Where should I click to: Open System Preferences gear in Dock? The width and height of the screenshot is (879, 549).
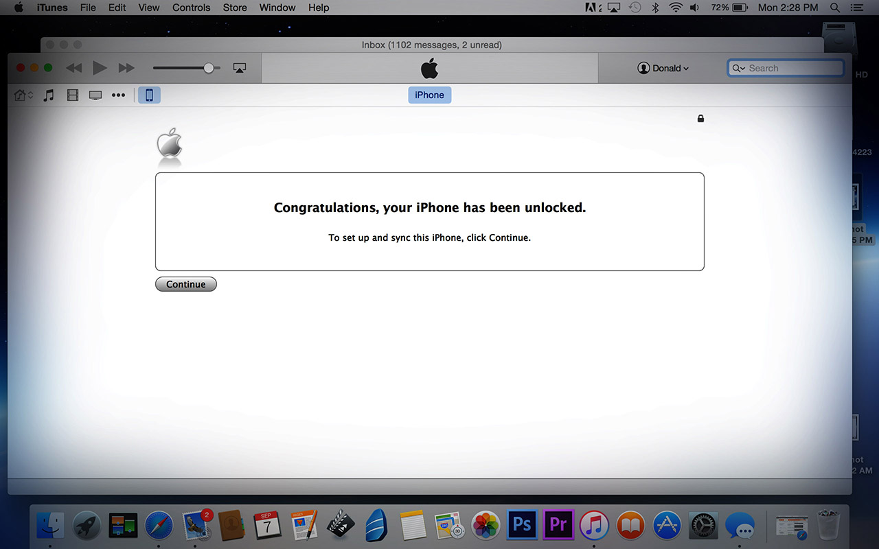pos(703,526)
